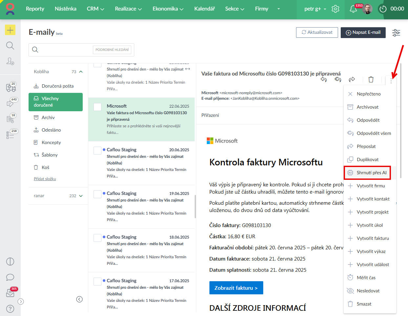Viewport: 408px width, 316px height.
Task: Click the trash icon in email header
Action: 371,79
